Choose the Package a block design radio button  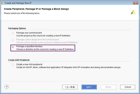coord(13,40)
